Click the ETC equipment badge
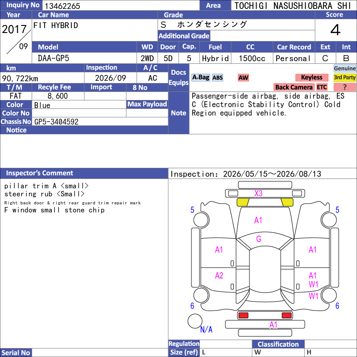This screenshot has height=357, width=357. [x=322, y=87]
